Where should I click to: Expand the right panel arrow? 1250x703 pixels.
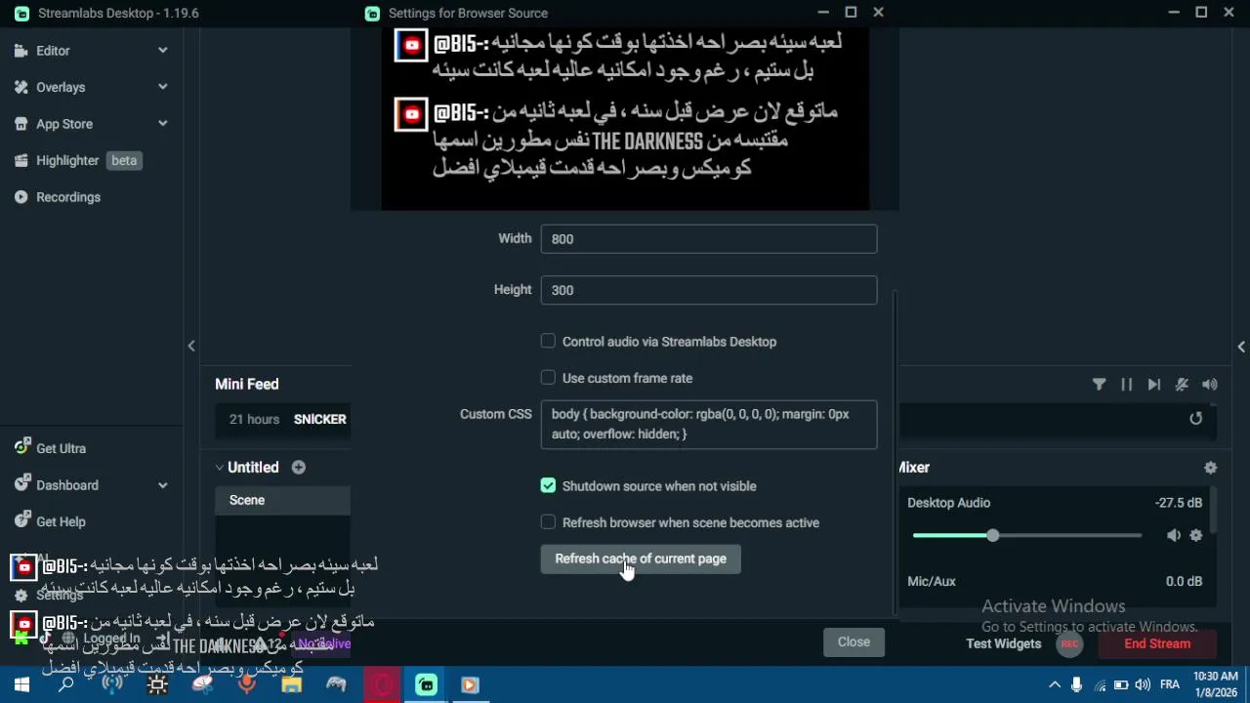pyautogui.click(x=1241, y=347)
